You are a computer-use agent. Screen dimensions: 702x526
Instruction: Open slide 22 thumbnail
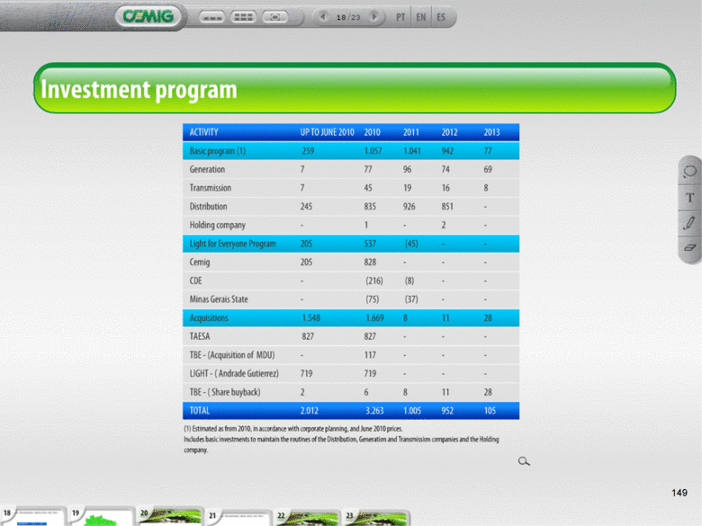tap(307, 517)
